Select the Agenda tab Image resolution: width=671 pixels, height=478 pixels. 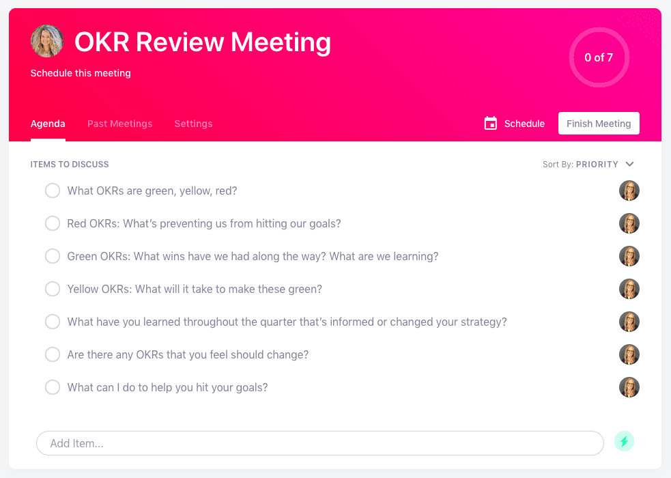pos(48,124)
